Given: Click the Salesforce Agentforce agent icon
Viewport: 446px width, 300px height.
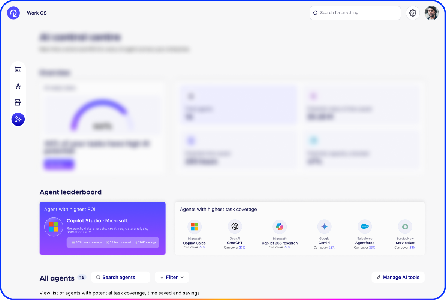Looking at the screenshot, I should pos(365,226).
